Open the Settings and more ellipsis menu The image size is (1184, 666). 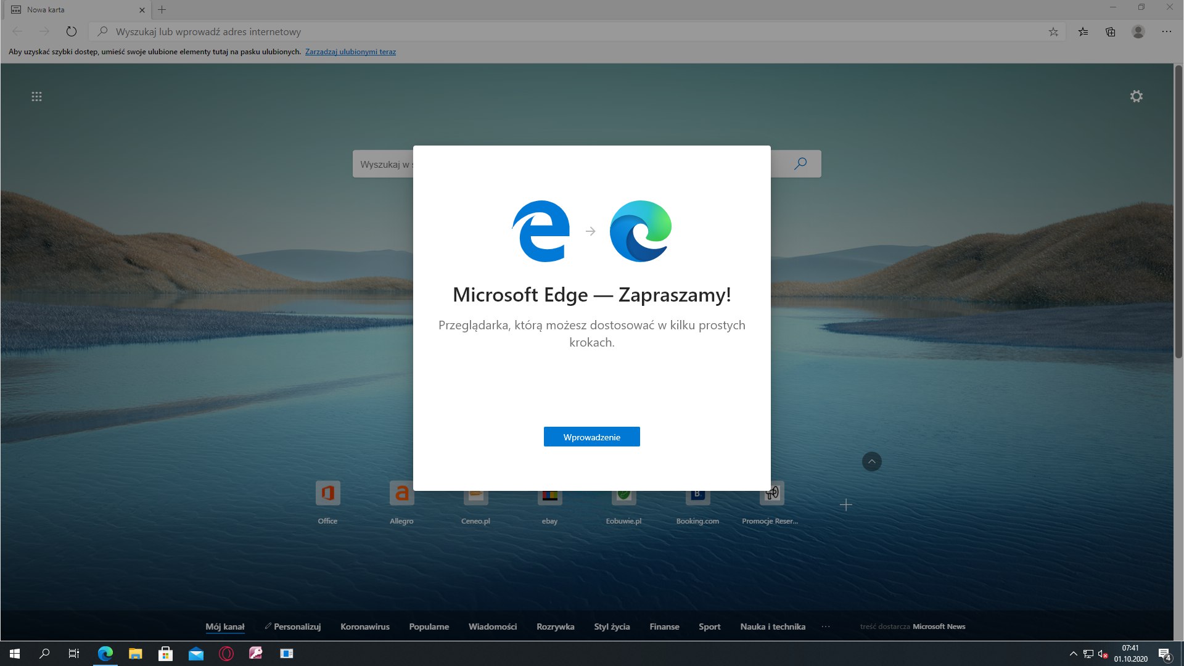[1166, 31]
